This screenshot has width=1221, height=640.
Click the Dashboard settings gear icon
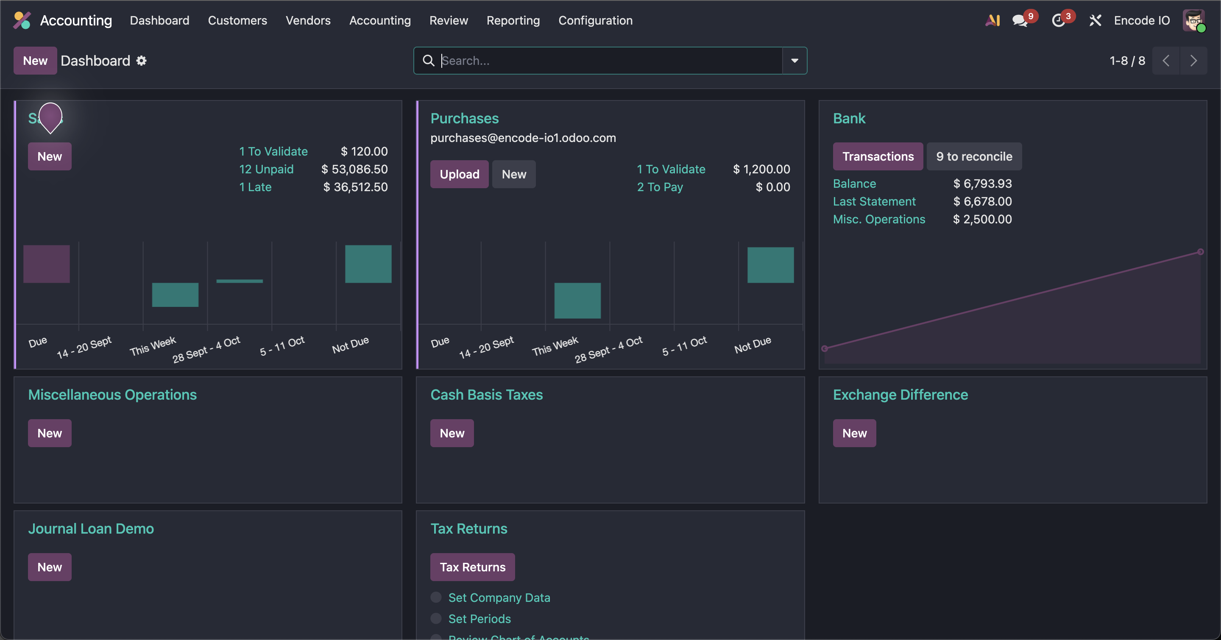141,61
